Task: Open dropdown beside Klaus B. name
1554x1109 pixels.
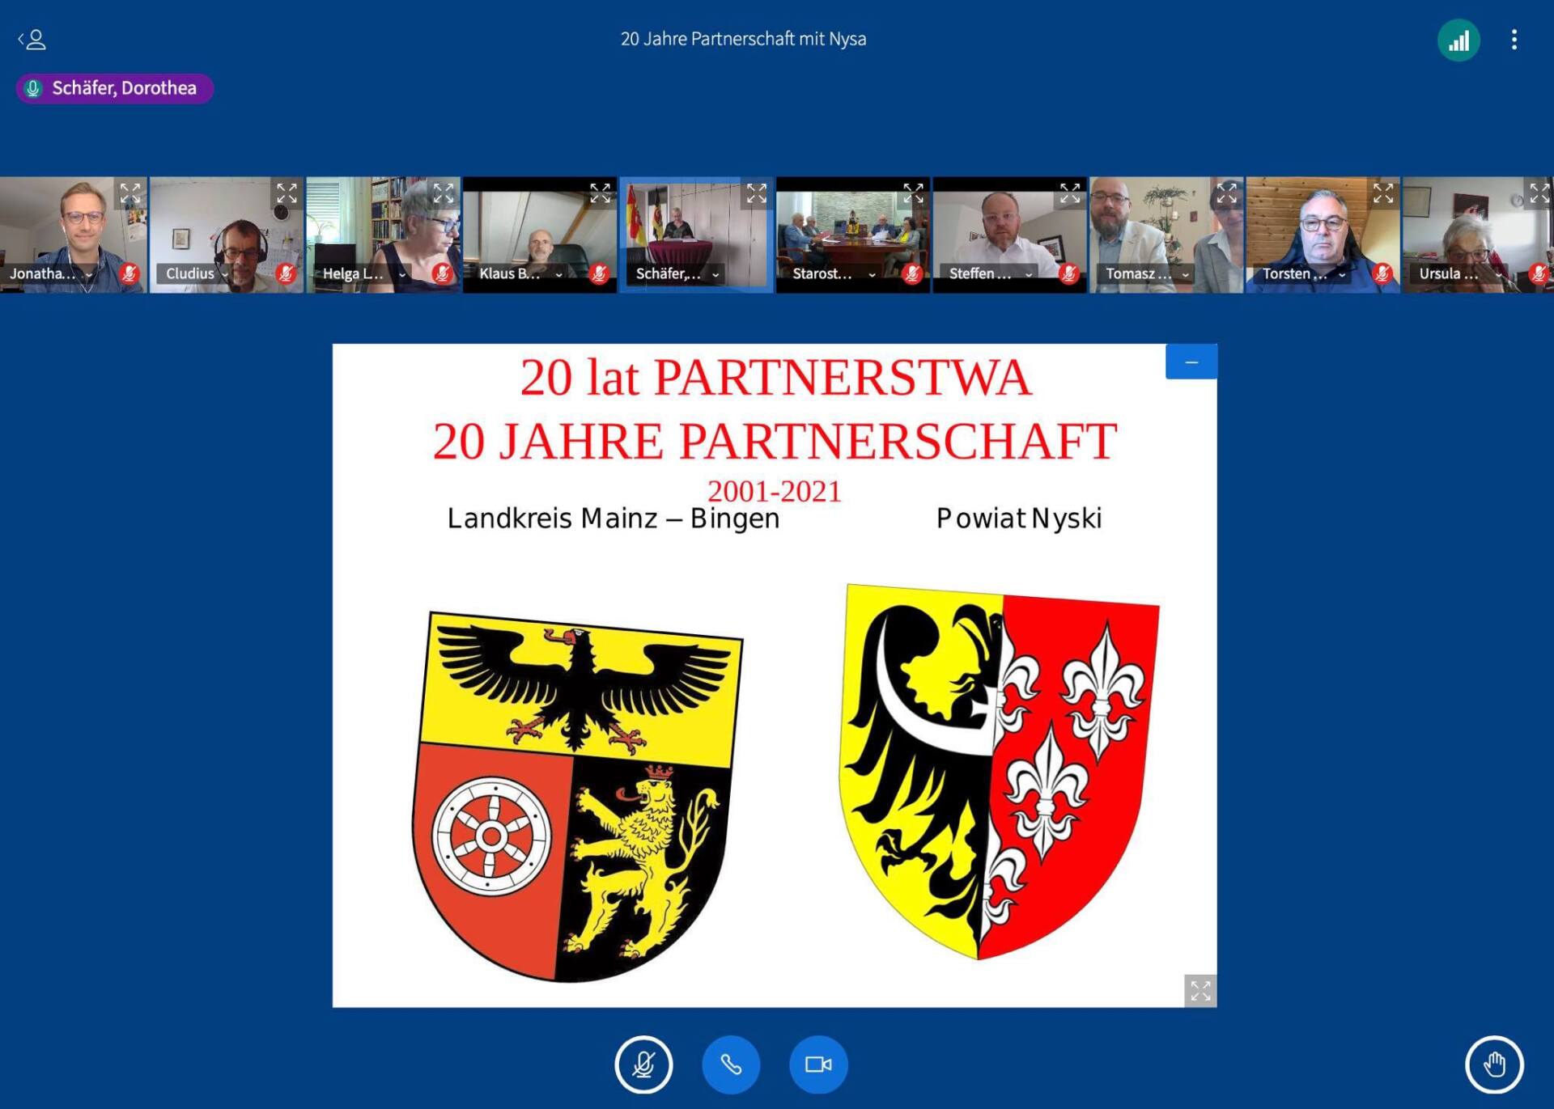Action: coord(558,274)
